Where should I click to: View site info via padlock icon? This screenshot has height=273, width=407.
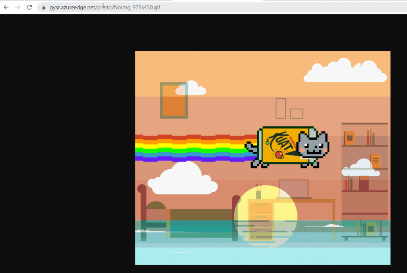click(x=44, y=8)
